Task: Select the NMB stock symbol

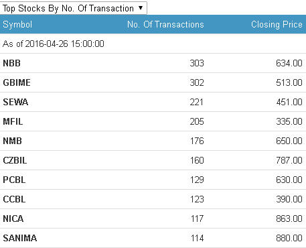Action: (12, 141)
